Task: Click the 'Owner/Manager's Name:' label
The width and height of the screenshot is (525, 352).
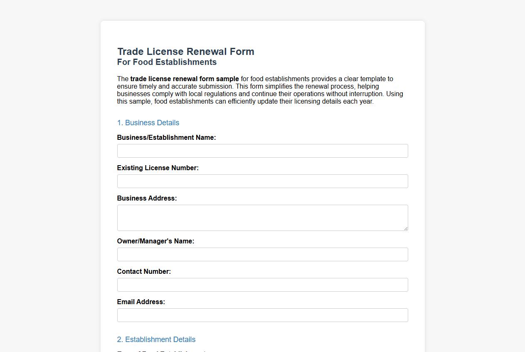Action: pyautogui.click(x=155, y=241)
